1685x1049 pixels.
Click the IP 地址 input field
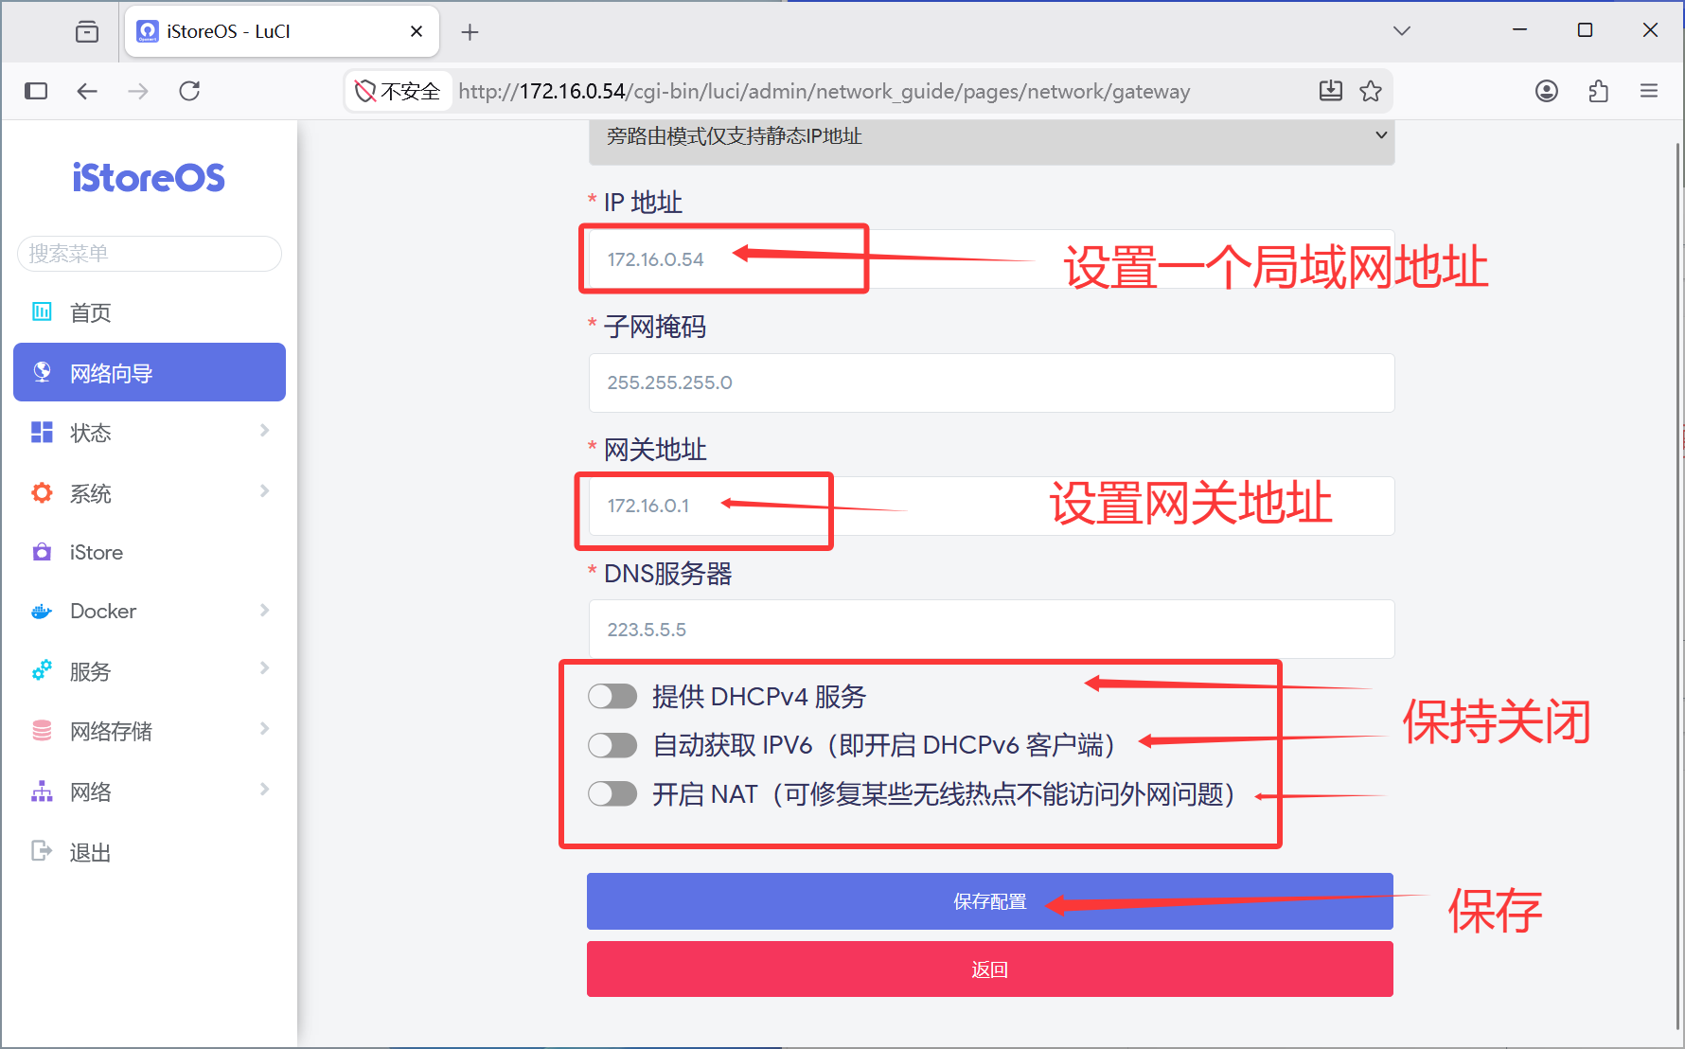991,259
